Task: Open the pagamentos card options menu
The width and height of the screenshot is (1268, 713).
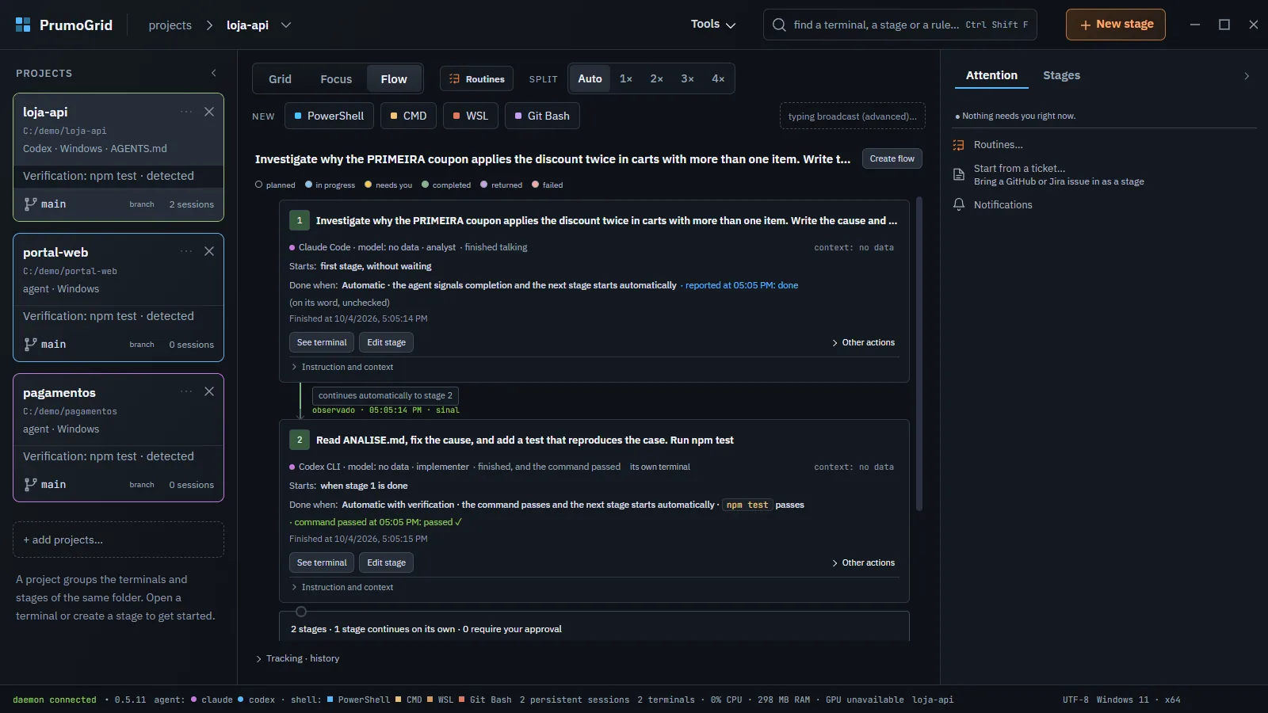Action: coord(186,391)
